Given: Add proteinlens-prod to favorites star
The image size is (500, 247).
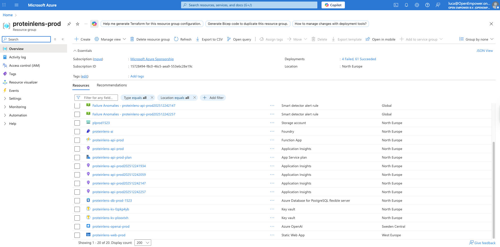Looking at the screenshot, I should click(77, 24).
